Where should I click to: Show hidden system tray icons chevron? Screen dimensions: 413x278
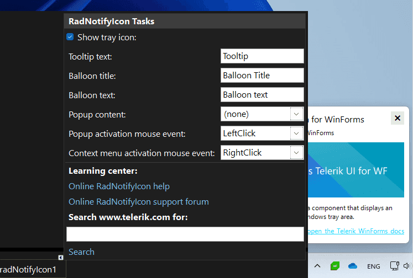pyautogui.click(x=317, y=266)
